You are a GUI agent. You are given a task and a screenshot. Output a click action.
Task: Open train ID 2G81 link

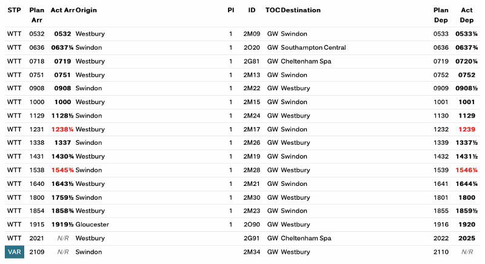(252, 61)
